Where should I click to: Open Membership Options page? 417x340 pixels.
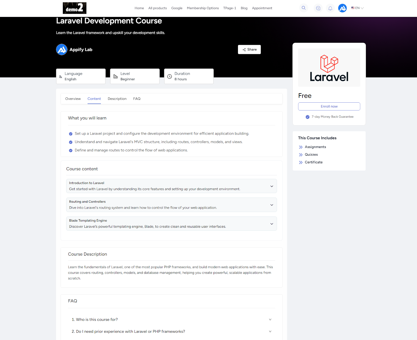(x=203, y=8)
